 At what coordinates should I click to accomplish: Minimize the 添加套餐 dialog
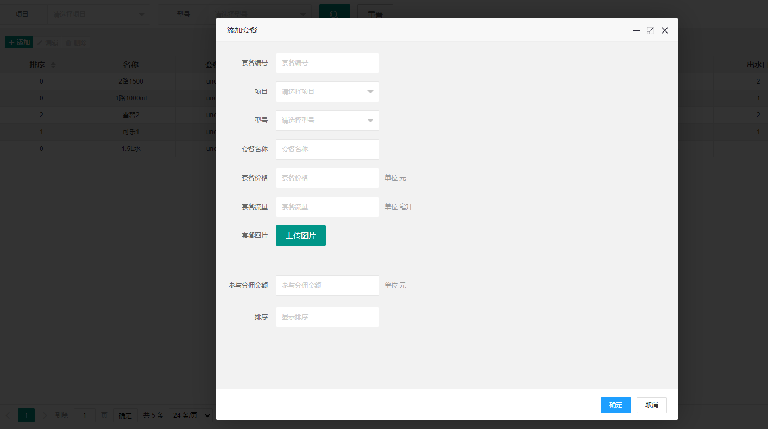coord(637,31)
